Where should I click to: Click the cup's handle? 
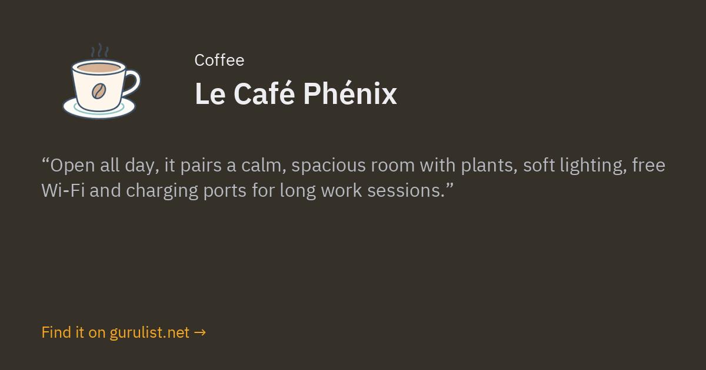[131, 84]
